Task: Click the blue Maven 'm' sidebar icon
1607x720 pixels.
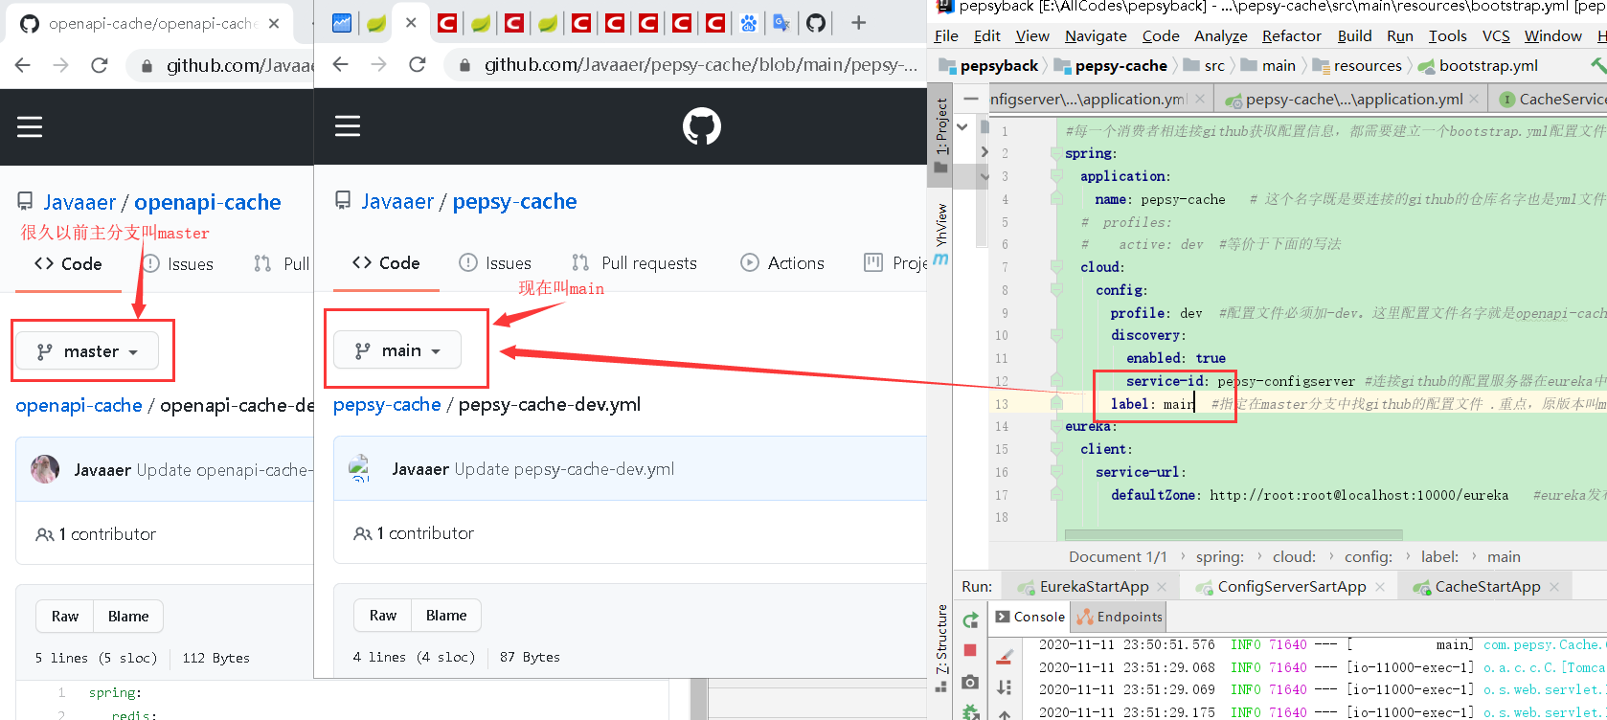Action: click(x=940, y=259)
